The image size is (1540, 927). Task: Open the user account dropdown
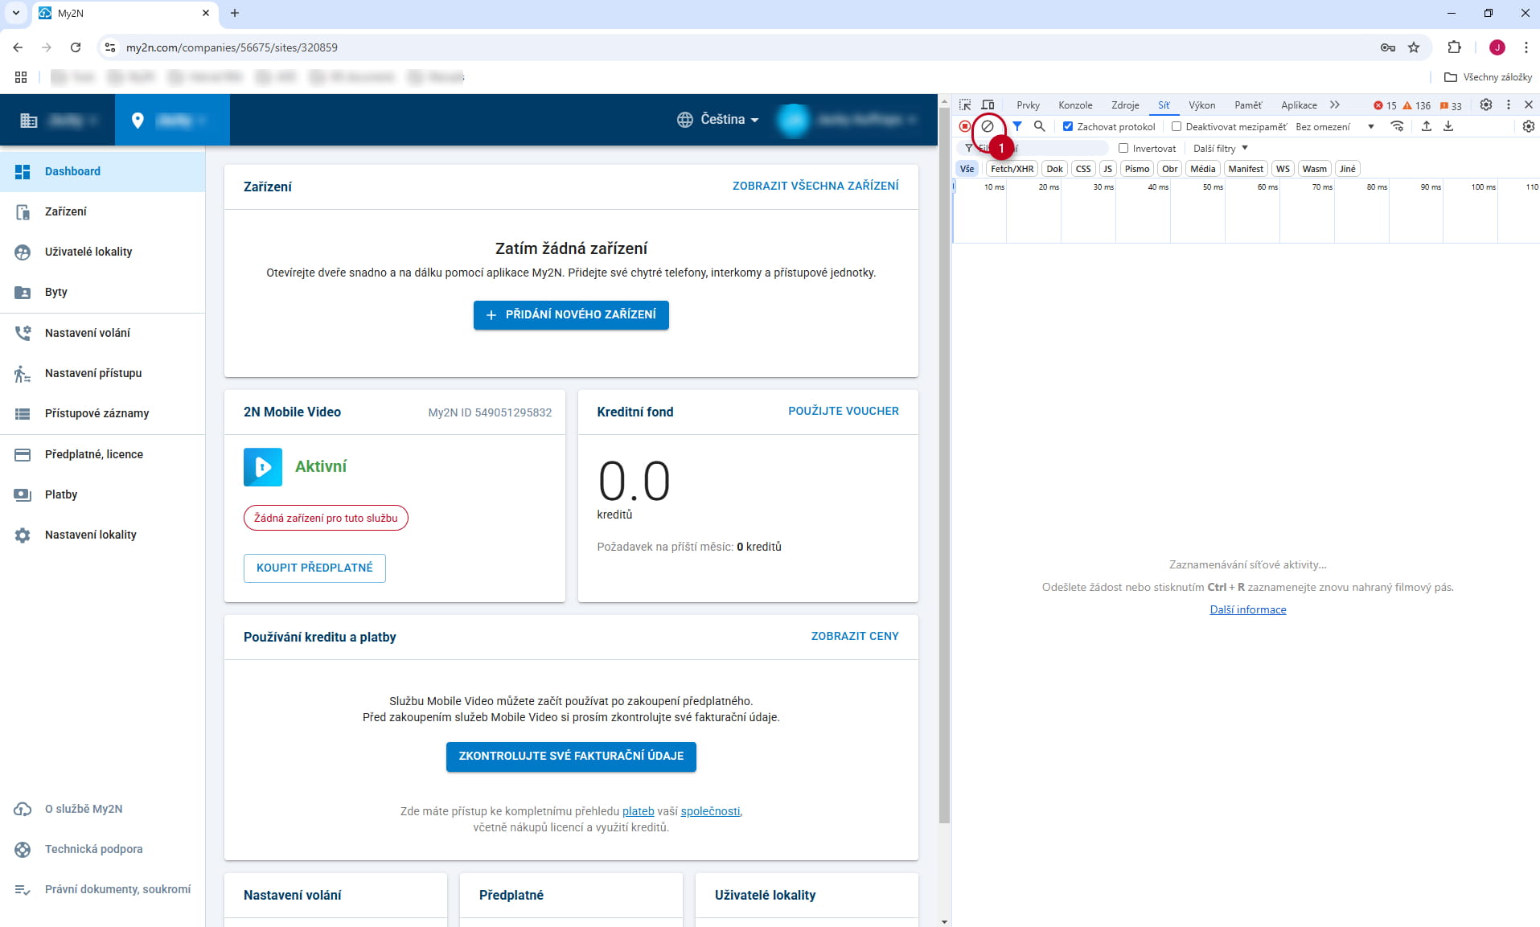(849, 120)
